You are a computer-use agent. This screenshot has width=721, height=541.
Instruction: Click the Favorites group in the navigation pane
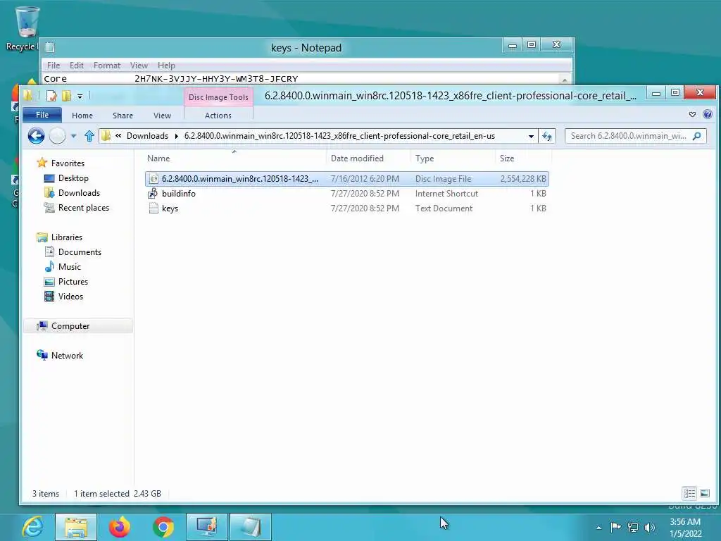click(x=68, y=163)
